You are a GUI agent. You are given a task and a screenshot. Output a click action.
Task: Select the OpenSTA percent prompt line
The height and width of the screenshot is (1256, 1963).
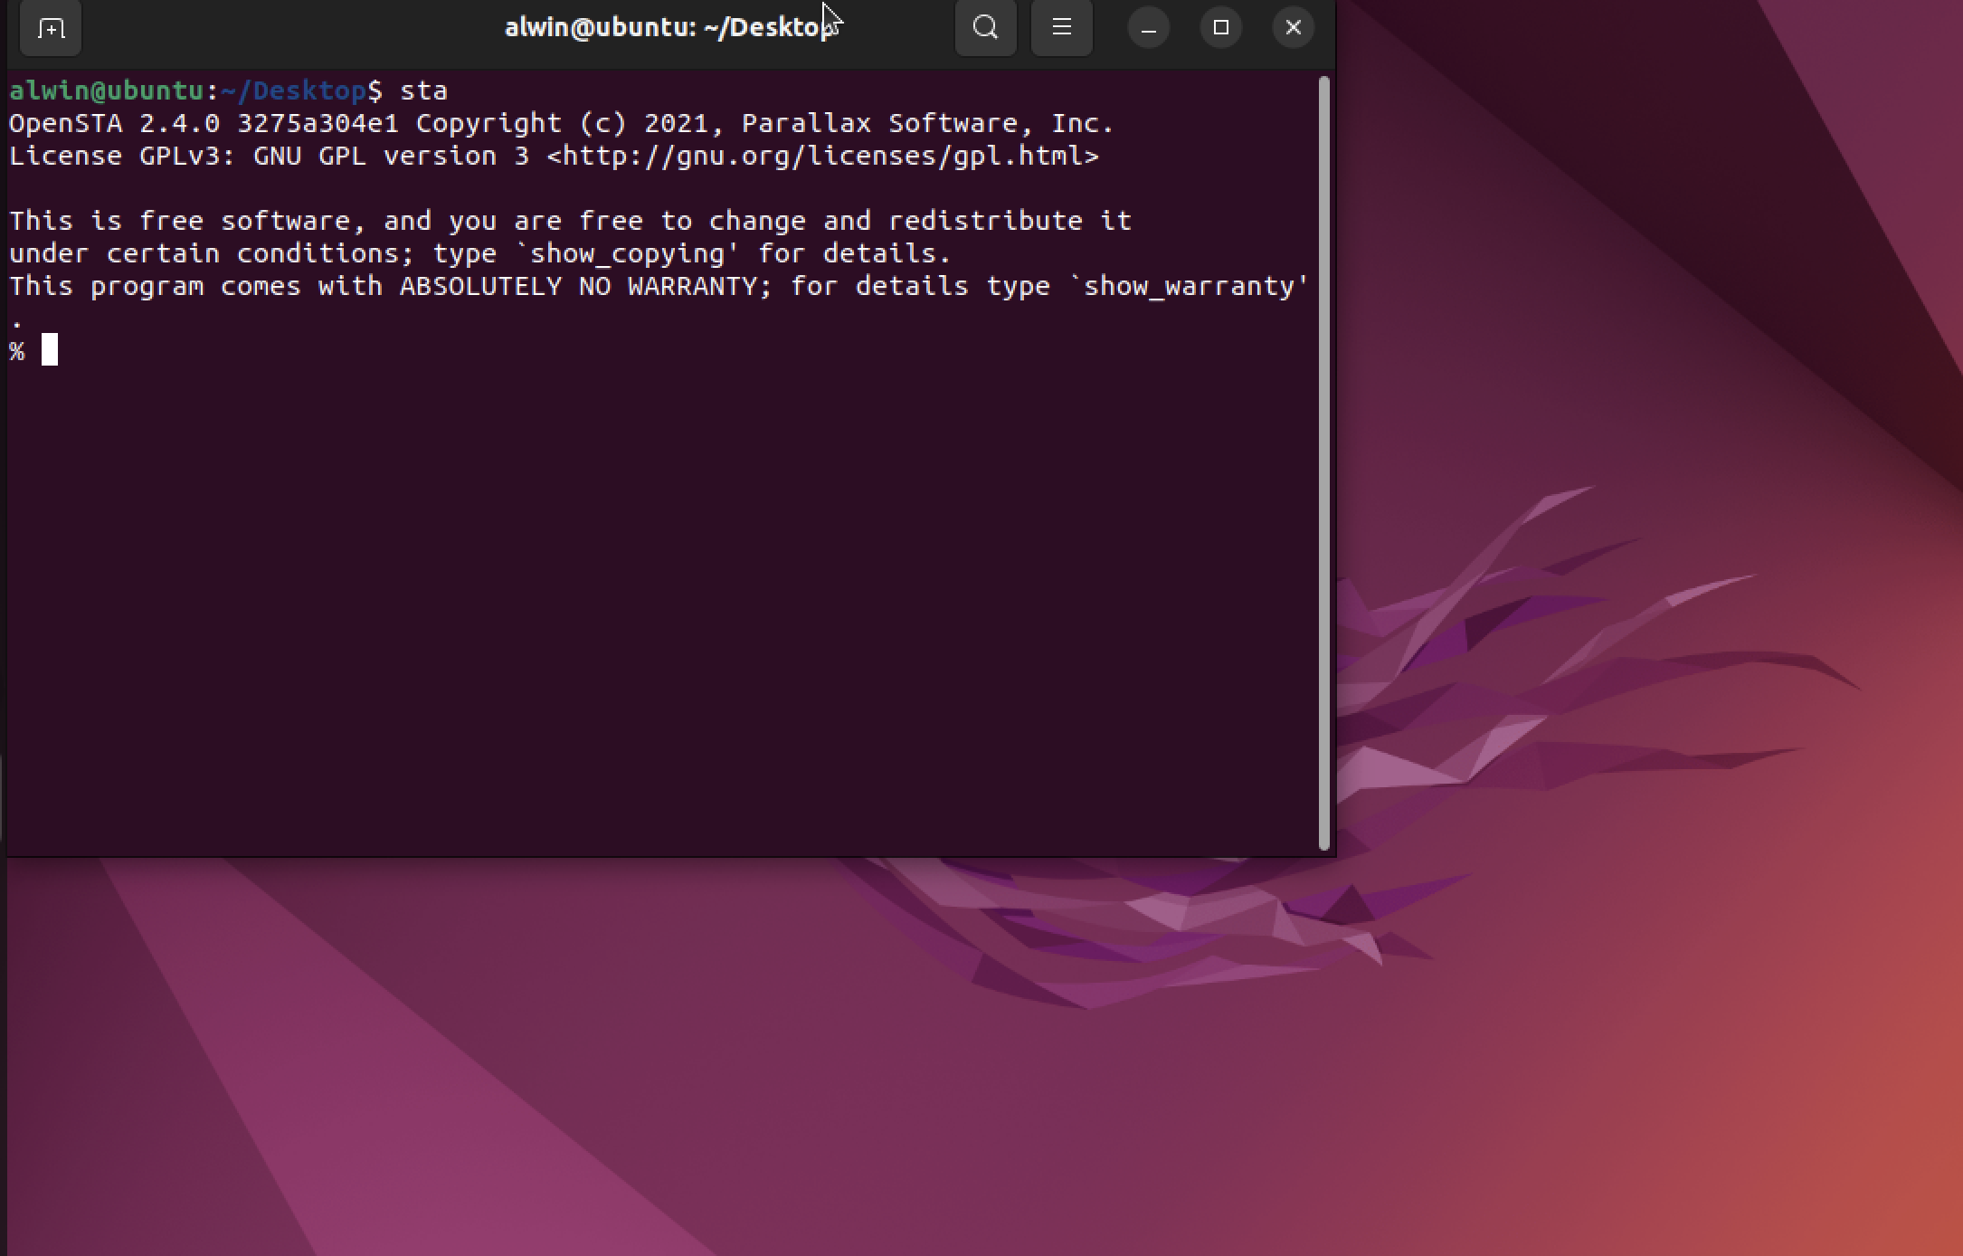click(18, 350)
